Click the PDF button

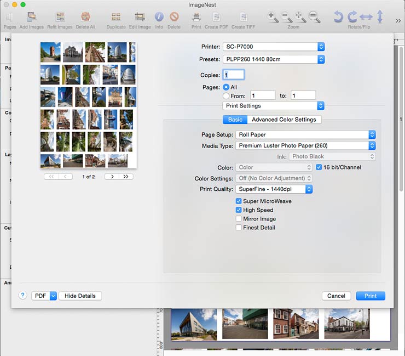(x=41, y=296)
